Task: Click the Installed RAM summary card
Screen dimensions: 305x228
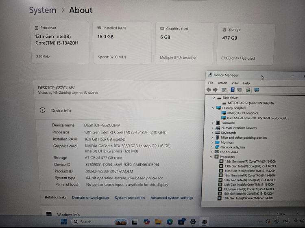Action: click(x=122, y=43)
